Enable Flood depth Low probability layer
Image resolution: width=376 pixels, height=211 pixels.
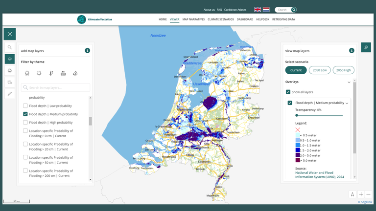pyautogui.click(x=25, y=105)
